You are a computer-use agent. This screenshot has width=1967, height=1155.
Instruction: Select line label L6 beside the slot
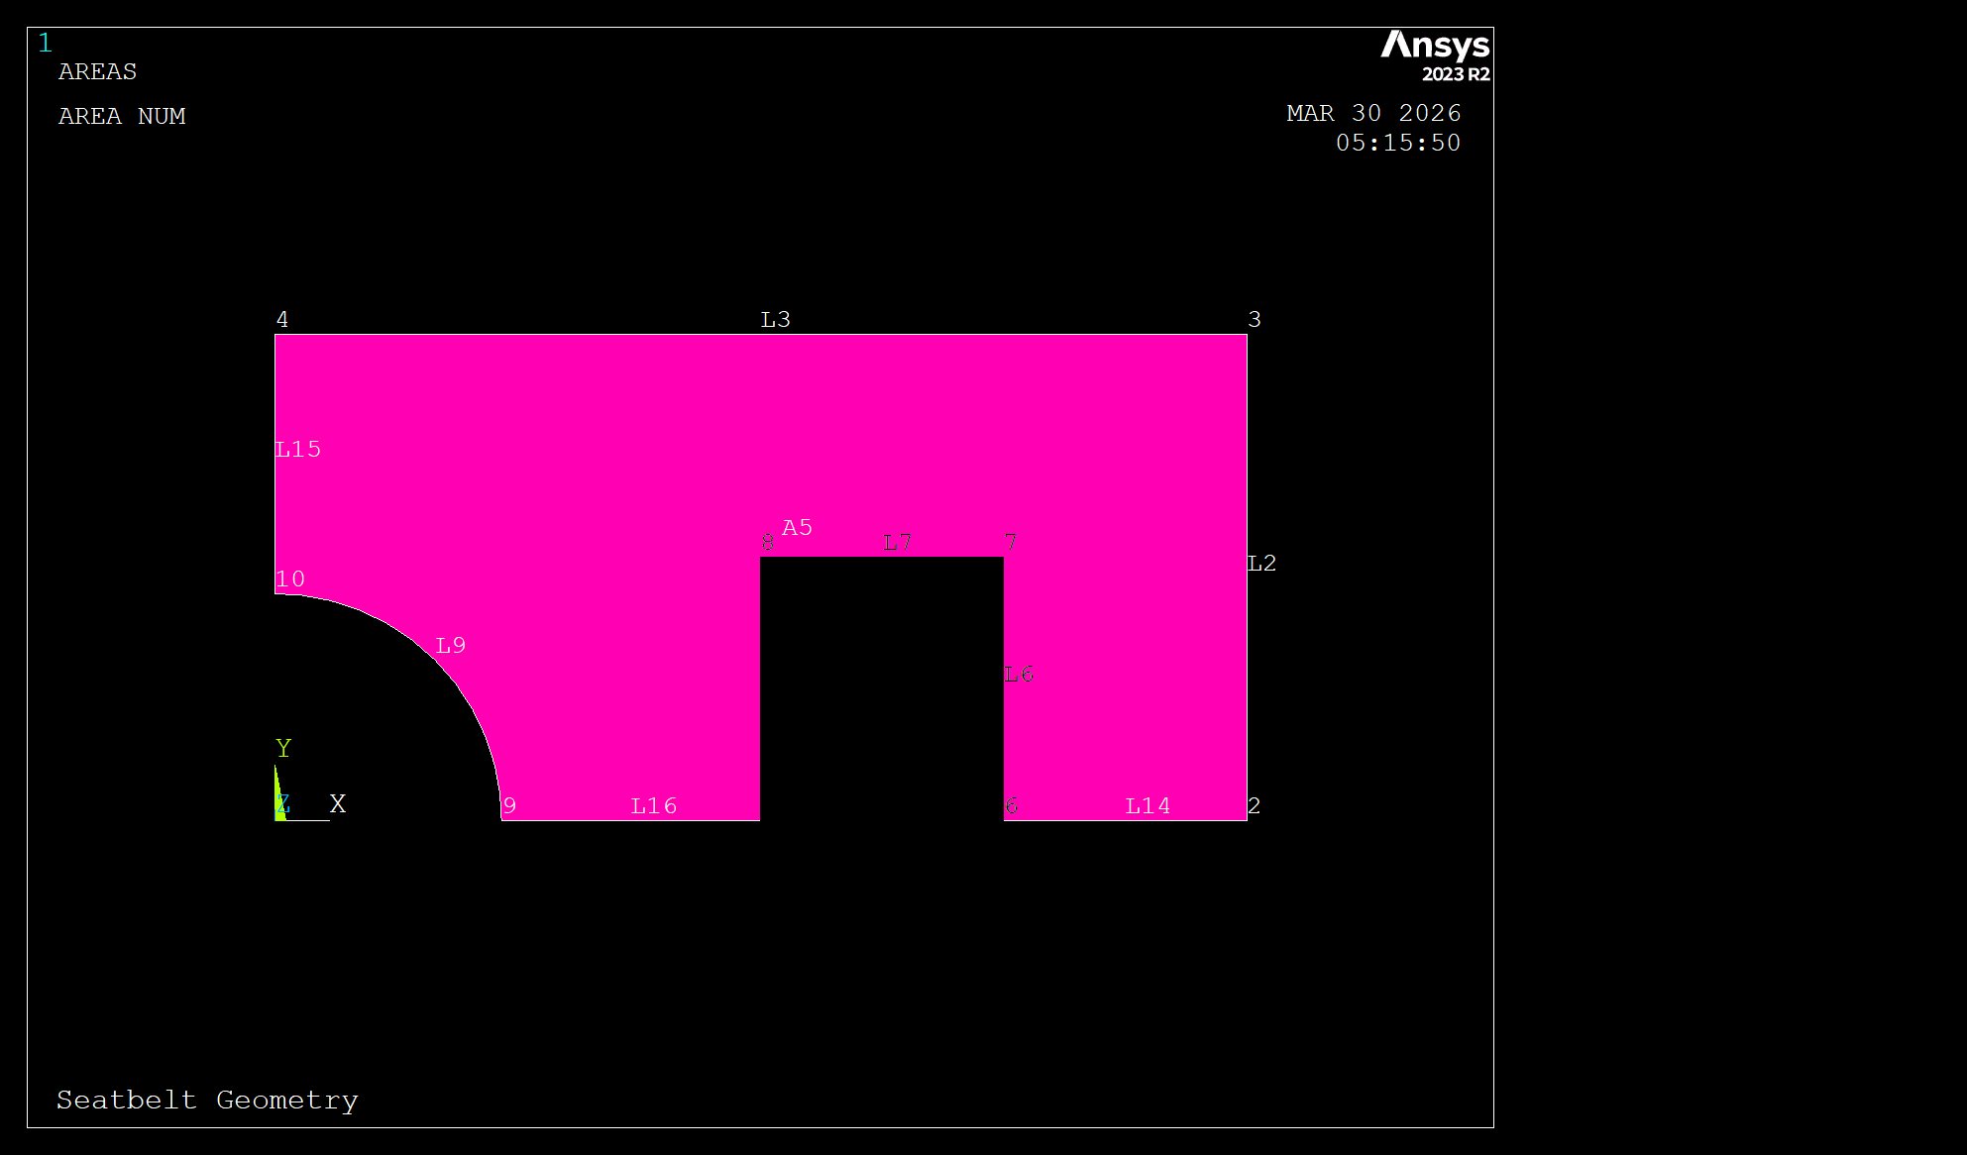pyautogui.click(x=1019, y=674)
